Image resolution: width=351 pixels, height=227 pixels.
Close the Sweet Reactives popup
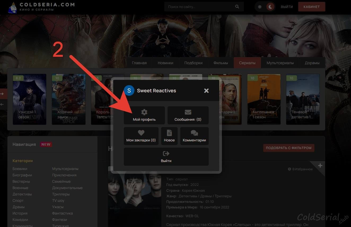pyautogui.click(x=207, y=91)
